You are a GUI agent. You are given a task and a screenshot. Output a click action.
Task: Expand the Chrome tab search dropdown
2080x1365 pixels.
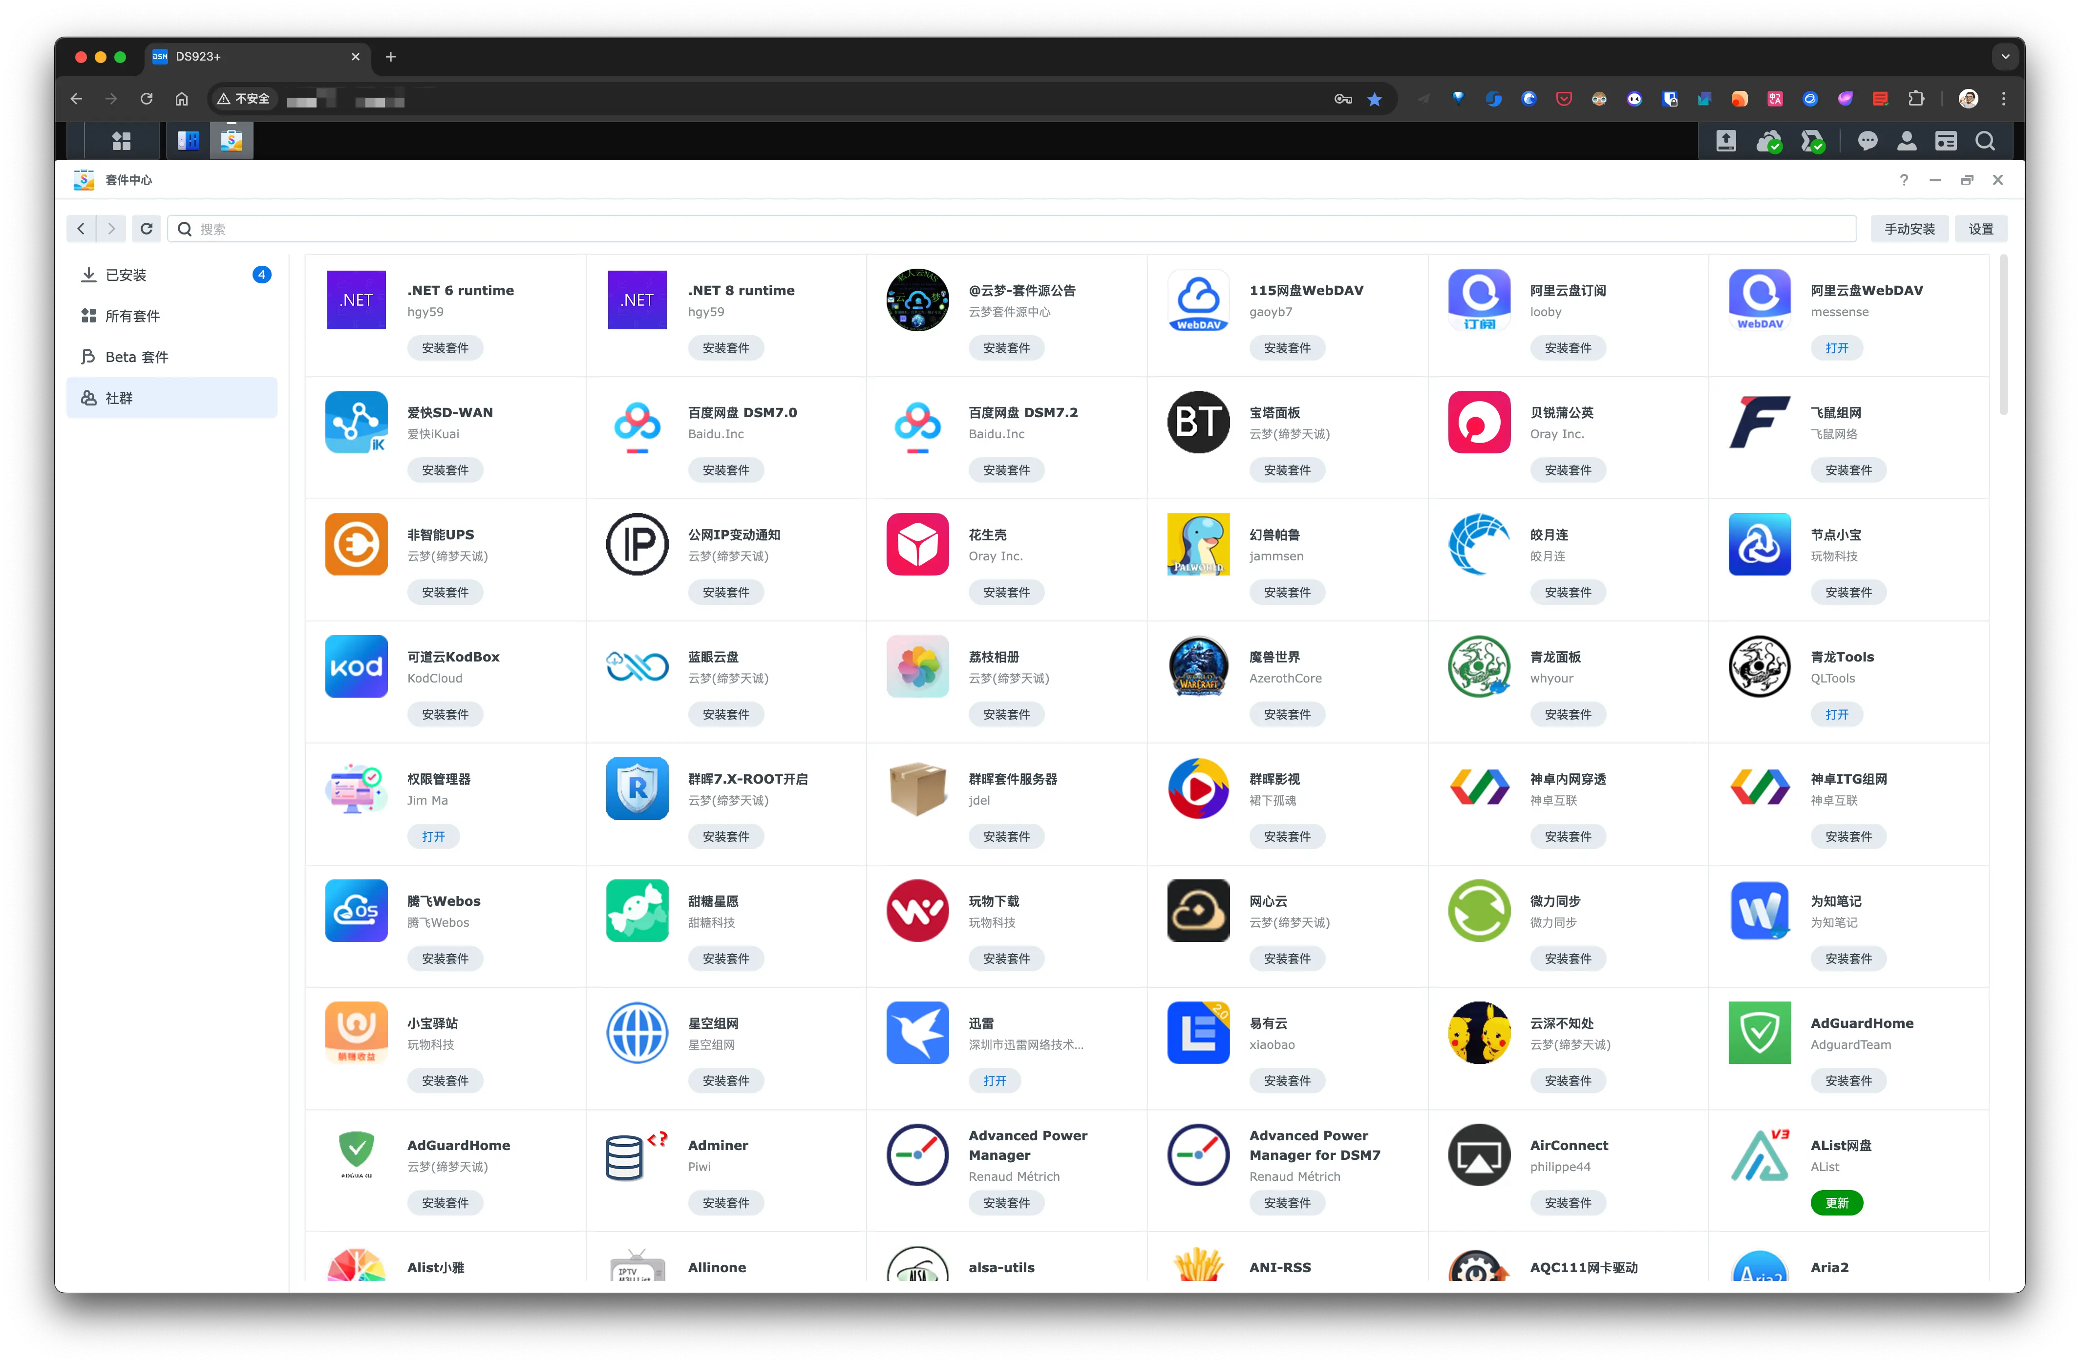coord(2005,57)
